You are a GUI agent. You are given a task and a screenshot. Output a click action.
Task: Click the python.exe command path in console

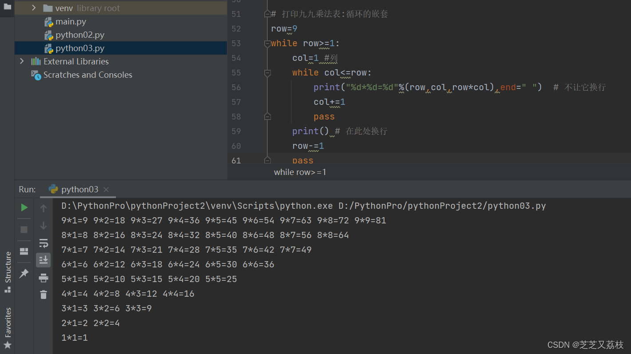point(197,206)
